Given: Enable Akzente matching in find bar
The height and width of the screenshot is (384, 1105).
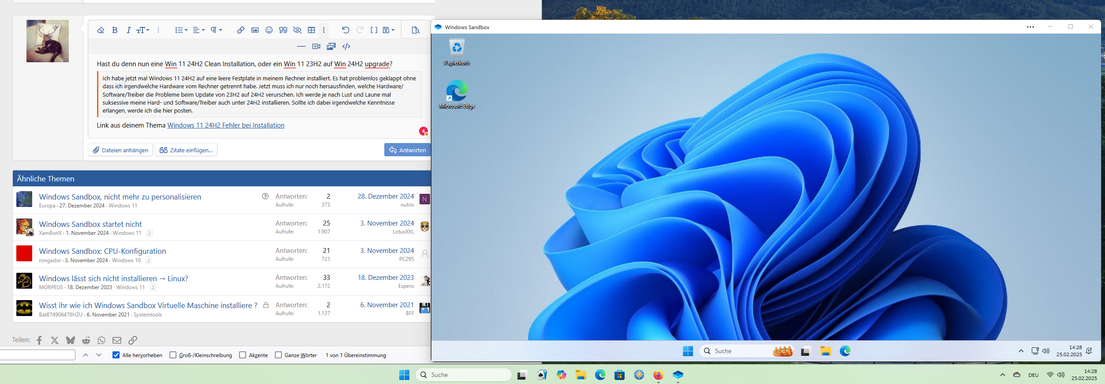Looking at the screenshot, I should pos(243,355).
